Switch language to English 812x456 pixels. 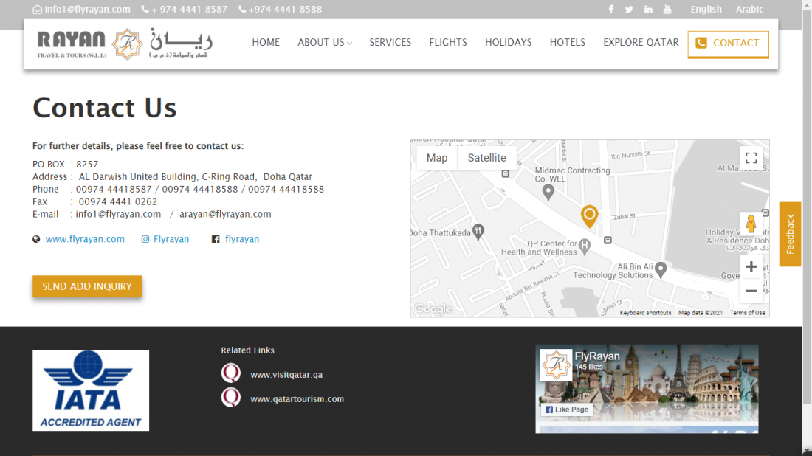[706, 10]
